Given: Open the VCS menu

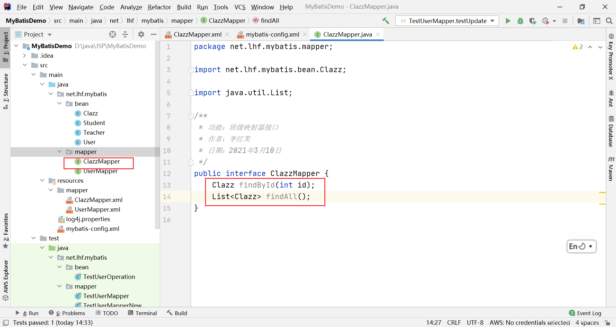Looking at the screenshot, I should click(x=240, y=7).
